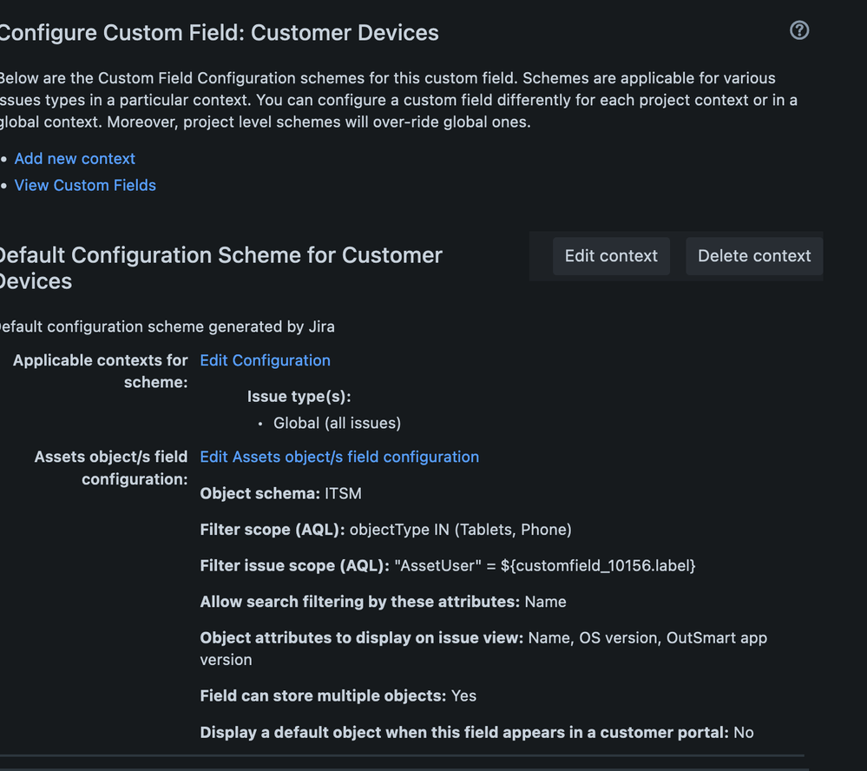867x771 pixels.
Task: Open "Edit Configuration" for the scheme contexts
Action: pyautogui.click(x=265, y=359)
